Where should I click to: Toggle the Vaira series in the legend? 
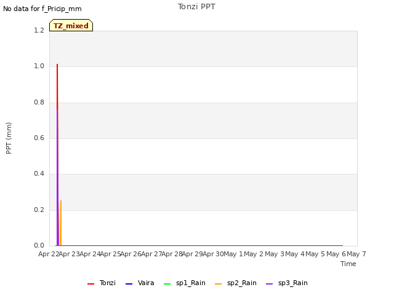click(x=140, y=283)
